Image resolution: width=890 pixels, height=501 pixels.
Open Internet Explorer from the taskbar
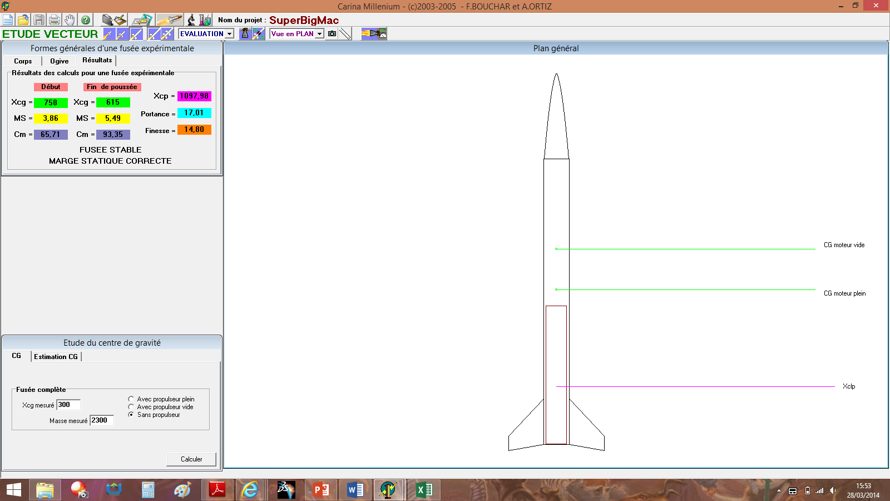251,490
